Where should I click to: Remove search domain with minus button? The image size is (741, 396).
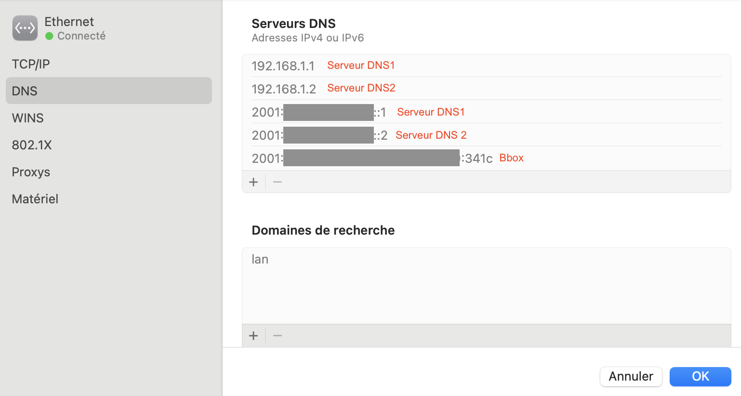[x=278, y=336]
